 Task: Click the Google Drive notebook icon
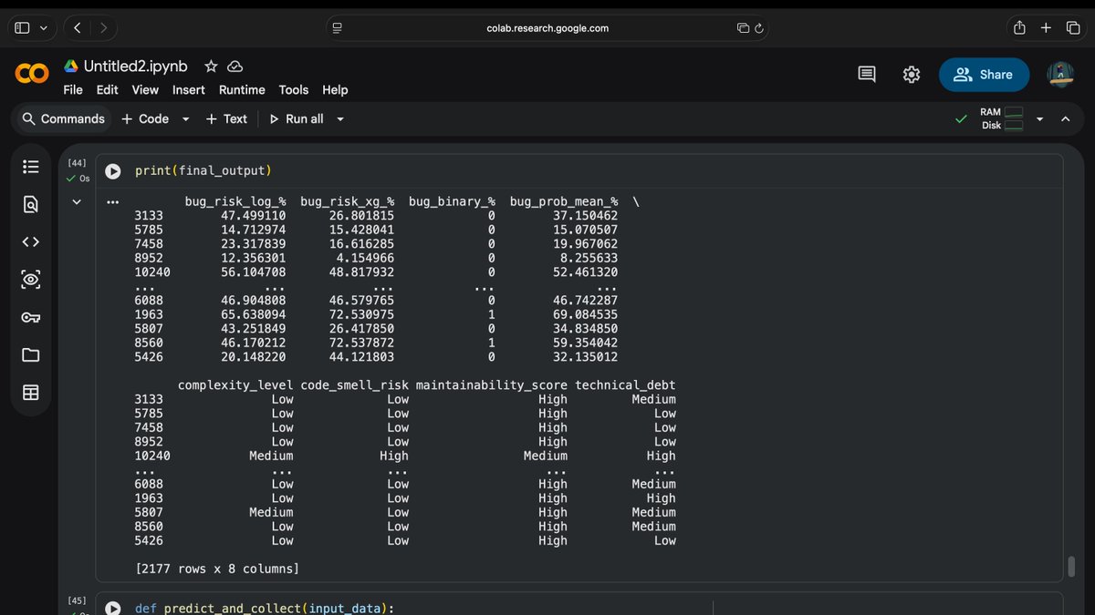pos(71,67)
